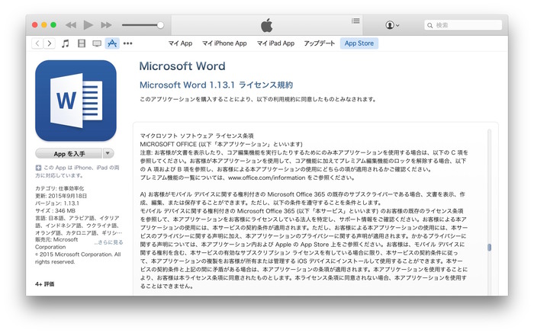Viewport: 534px width, 333px height.
Task: Click the バージョン: 1.13.1 text
Action: (x=57, y=203)
